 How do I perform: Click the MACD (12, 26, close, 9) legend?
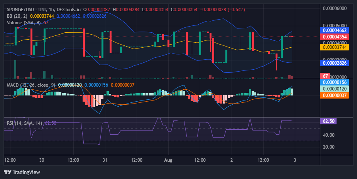[31, 85]
